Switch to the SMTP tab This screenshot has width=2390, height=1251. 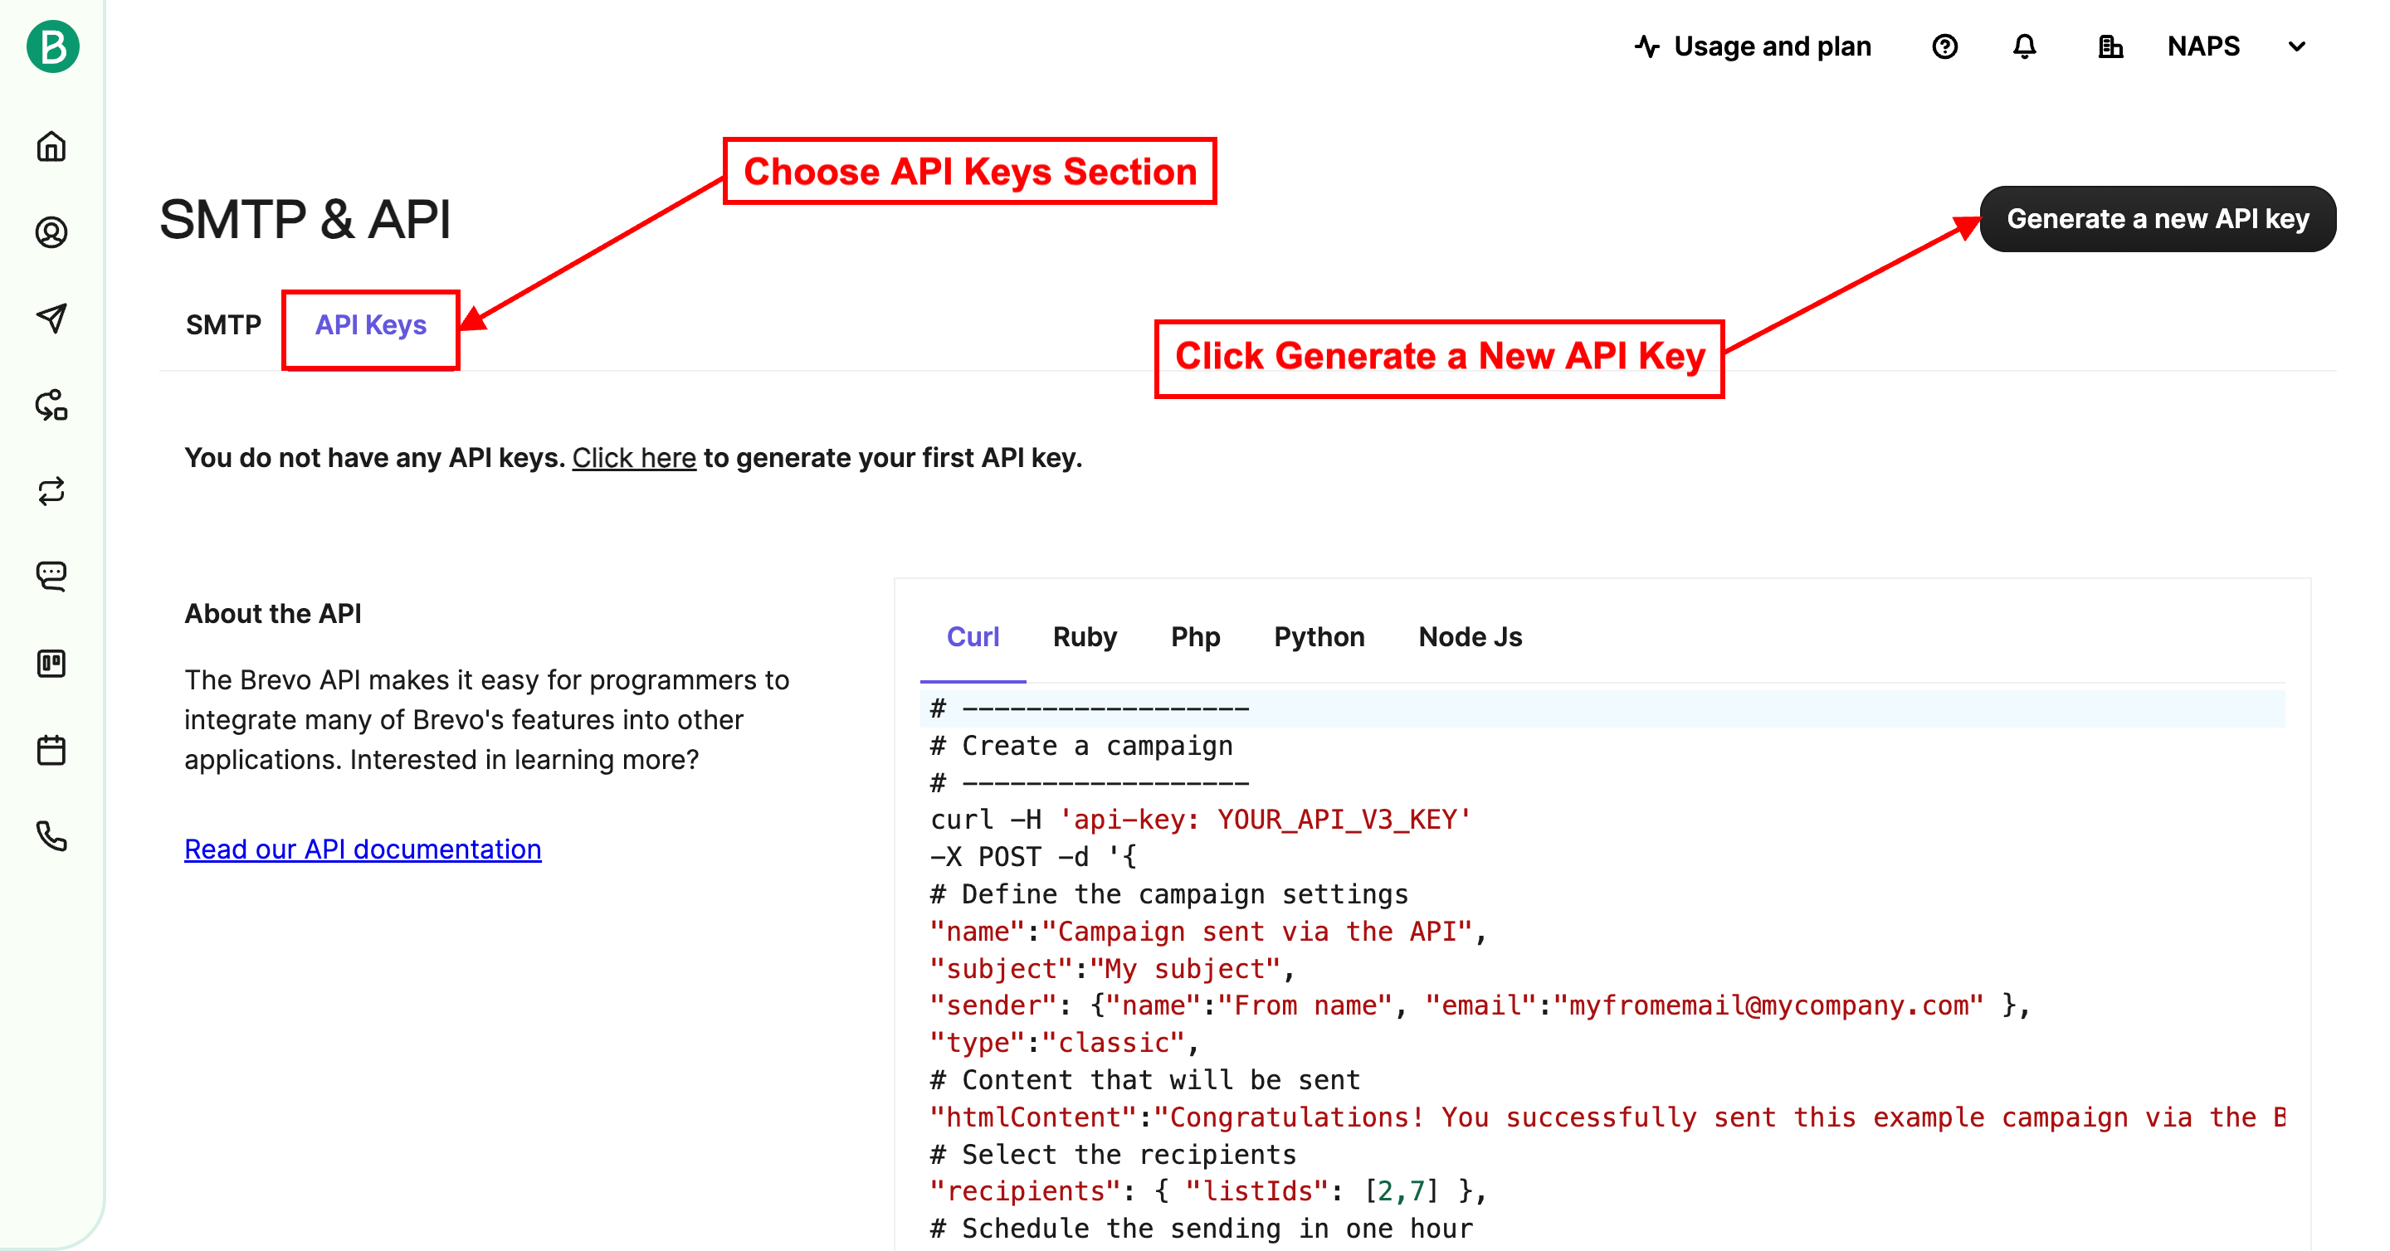(223, 324)
